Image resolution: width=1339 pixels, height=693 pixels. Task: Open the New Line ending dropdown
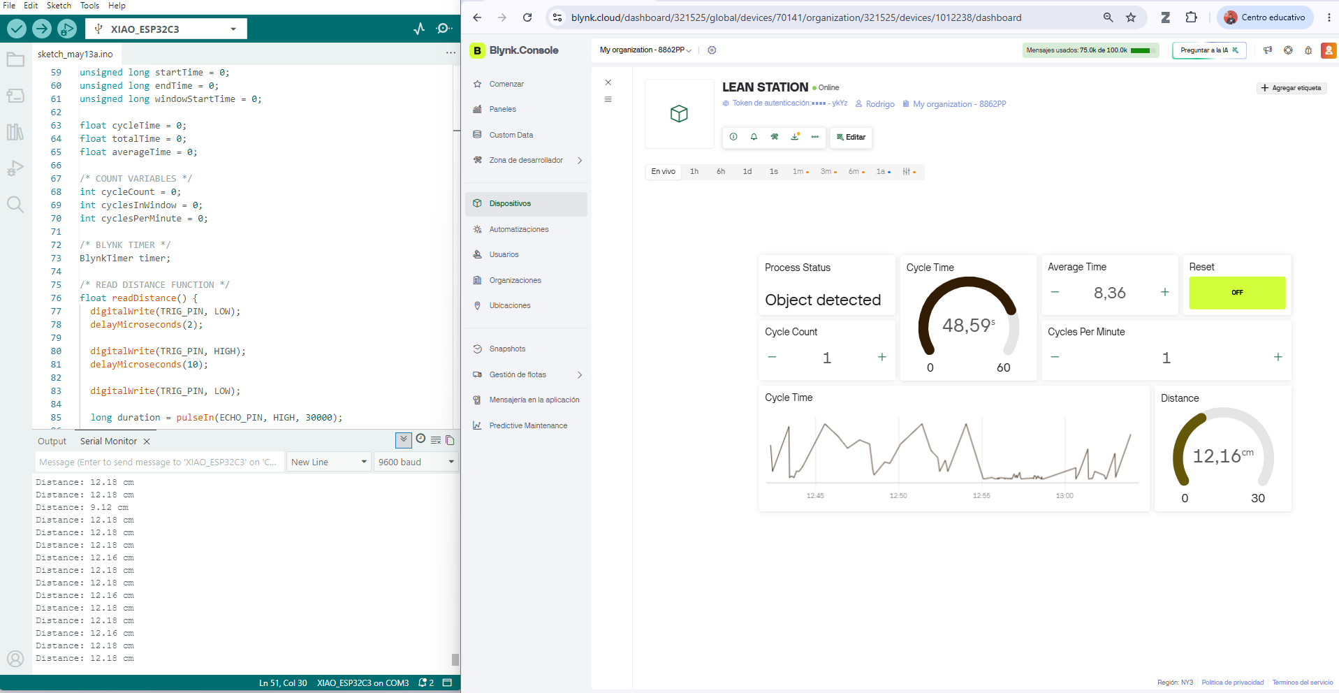[x=328, y=462]
